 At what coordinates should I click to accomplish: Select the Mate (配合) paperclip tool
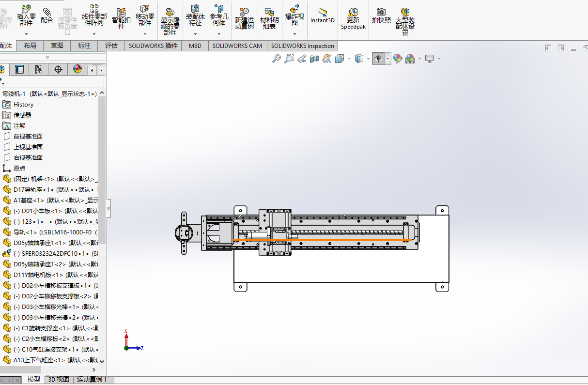[x=47, y=15]
